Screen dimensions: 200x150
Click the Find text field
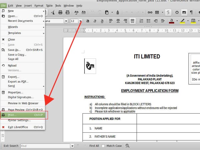click(45, 146)
